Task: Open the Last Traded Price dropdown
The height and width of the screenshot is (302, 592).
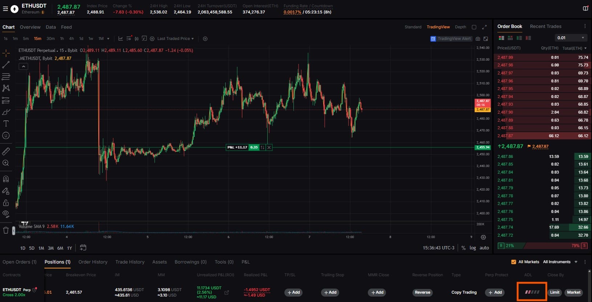Action: (176, 38)
